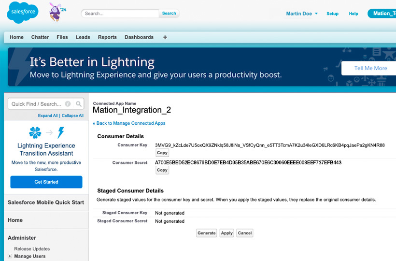Click the Generate button
Viewport: 396px width, 261px height.
coord(207,233)
